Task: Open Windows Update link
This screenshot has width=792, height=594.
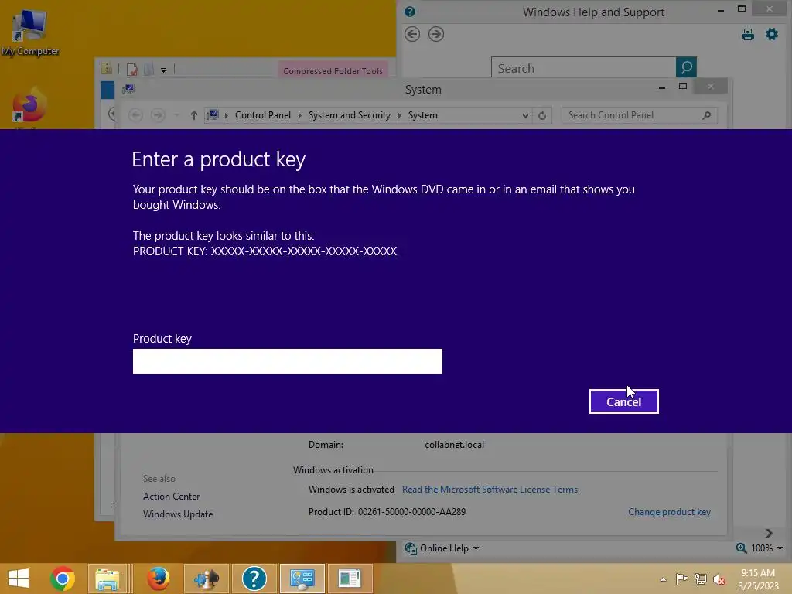Action: [178, 514]
